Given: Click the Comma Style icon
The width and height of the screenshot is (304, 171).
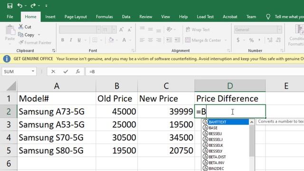Looking at the screenshot, I should pyautogui.click(x=259, y=40).
